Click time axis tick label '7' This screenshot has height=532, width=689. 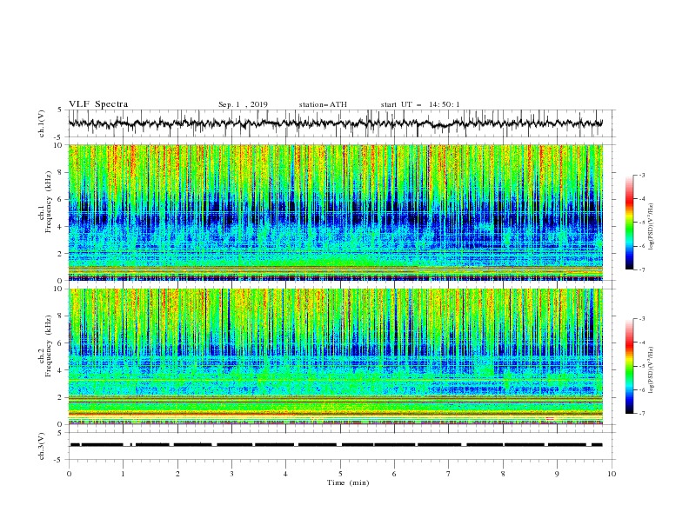coord(449,474)
